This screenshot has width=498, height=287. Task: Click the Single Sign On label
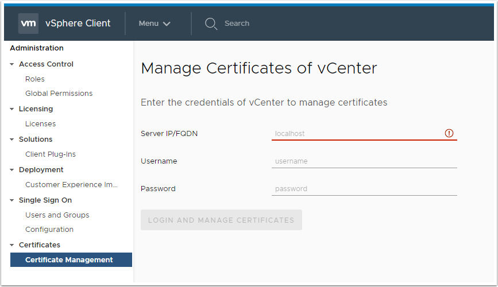pos(45,200)
